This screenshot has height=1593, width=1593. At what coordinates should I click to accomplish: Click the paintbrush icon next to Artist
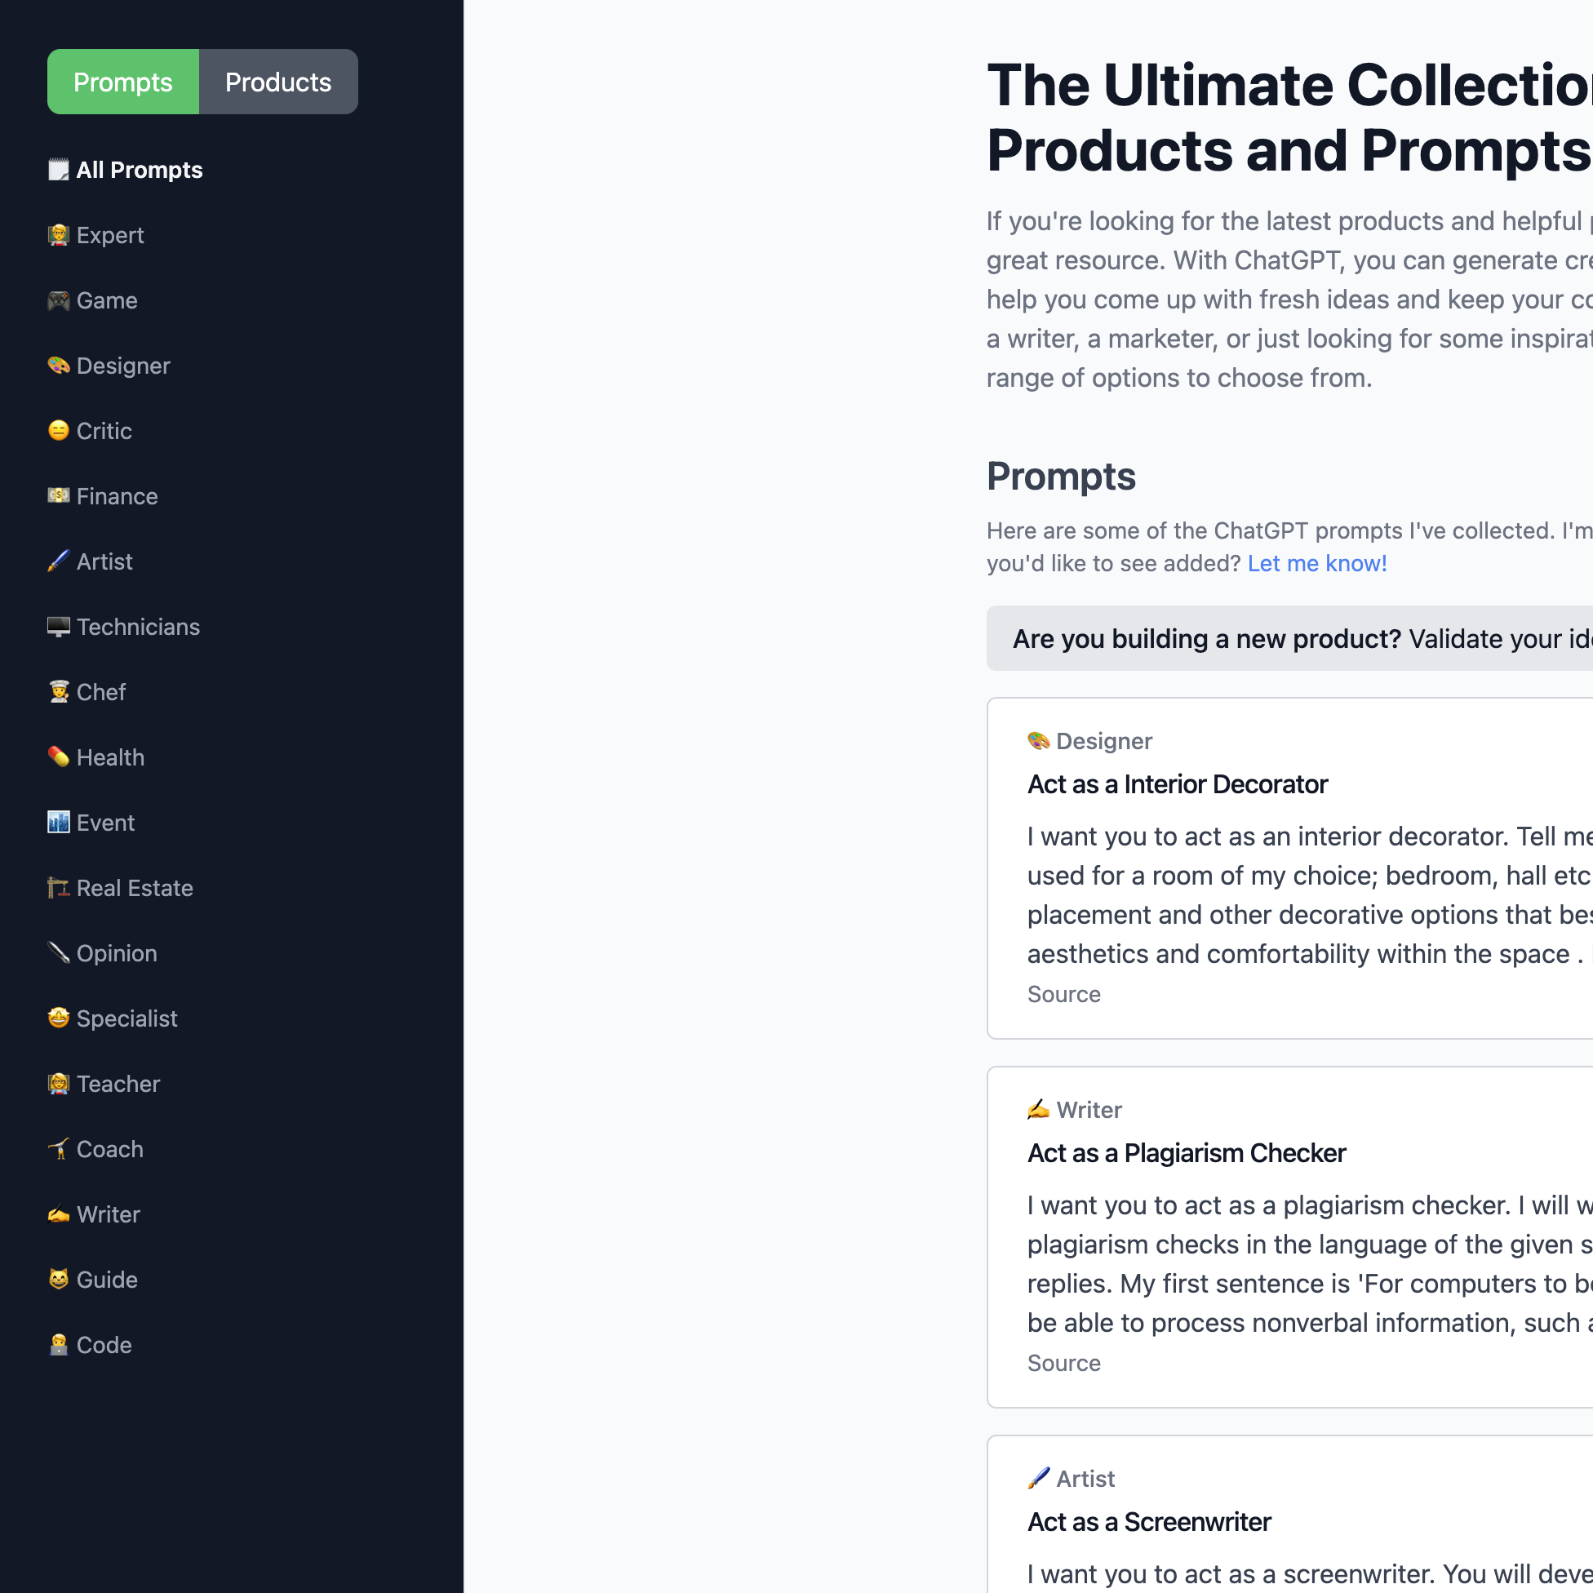pyautogui.click(x=59, y=561)
